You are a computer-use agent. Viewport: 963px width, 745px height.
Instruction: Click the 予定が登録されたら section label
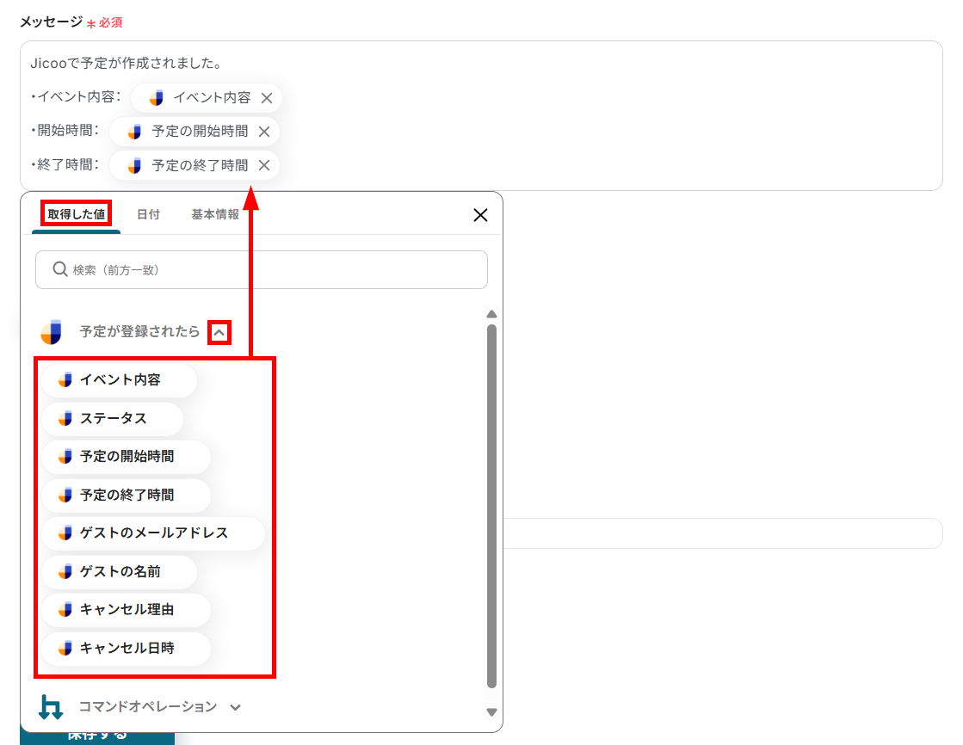[139, 332]
